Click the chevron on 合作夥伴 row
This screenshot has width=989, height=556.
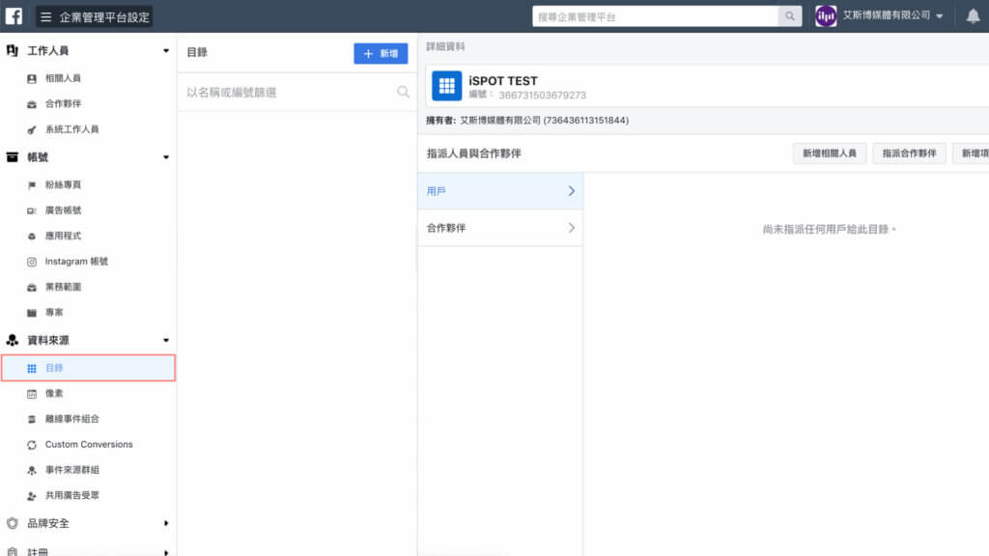point(572,228)
